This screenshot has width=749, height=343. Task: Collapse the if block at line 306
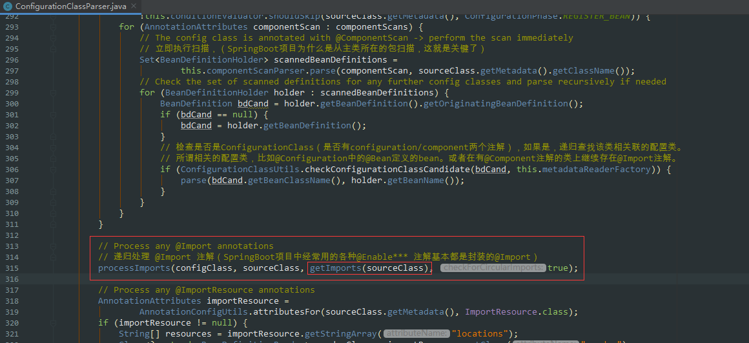click(x=54, y=170)
